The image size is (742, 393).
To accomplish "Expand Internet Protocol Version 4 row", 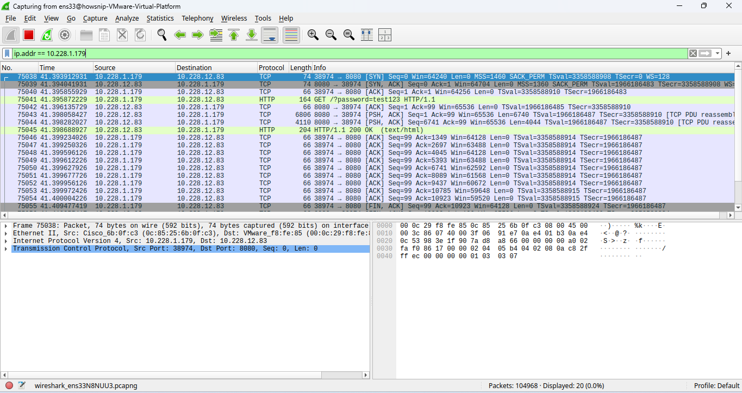I will tap(5, 241).
